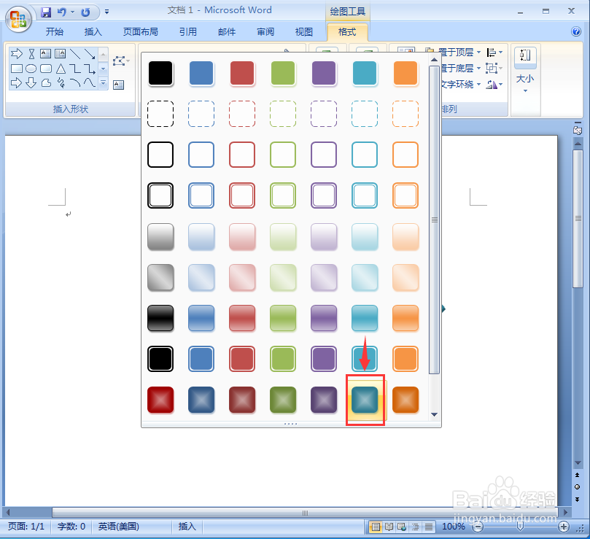Image resolution: width=590 pixels, height=539 pixels.
Task: Click the 字数: 0 word count
Action: 71,526
